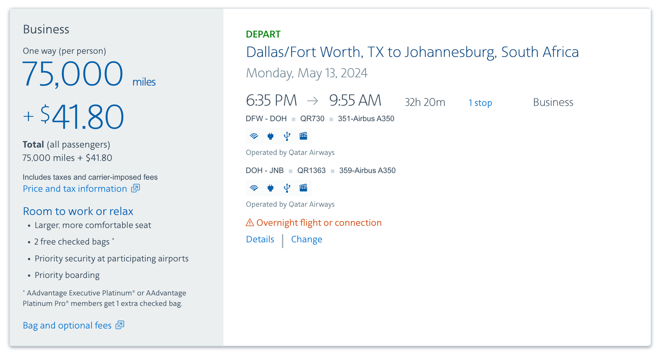Click USB icon for DOH - JNB flight
The height and width of the screenshot is (360, 665).
pos(287,188)
